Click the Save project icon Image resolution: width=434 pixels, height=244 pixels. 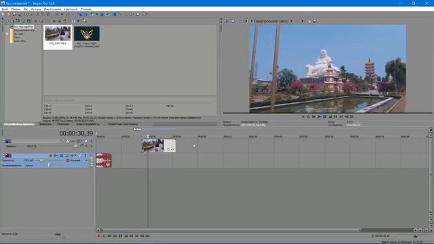[14, 14]
